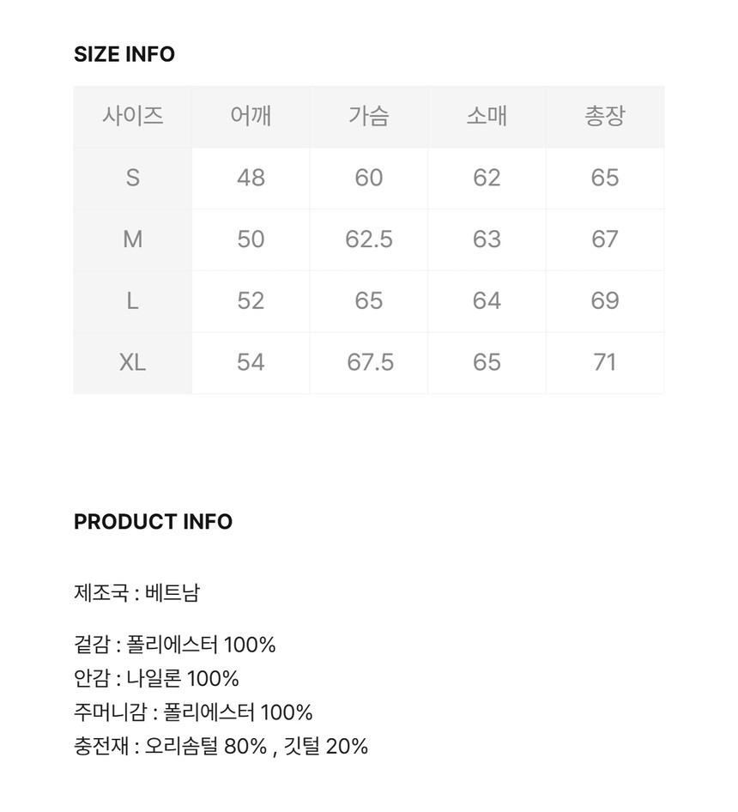Click the 충전재 오리솜털 80% line
738x812 pixels.
coord(221,746)
